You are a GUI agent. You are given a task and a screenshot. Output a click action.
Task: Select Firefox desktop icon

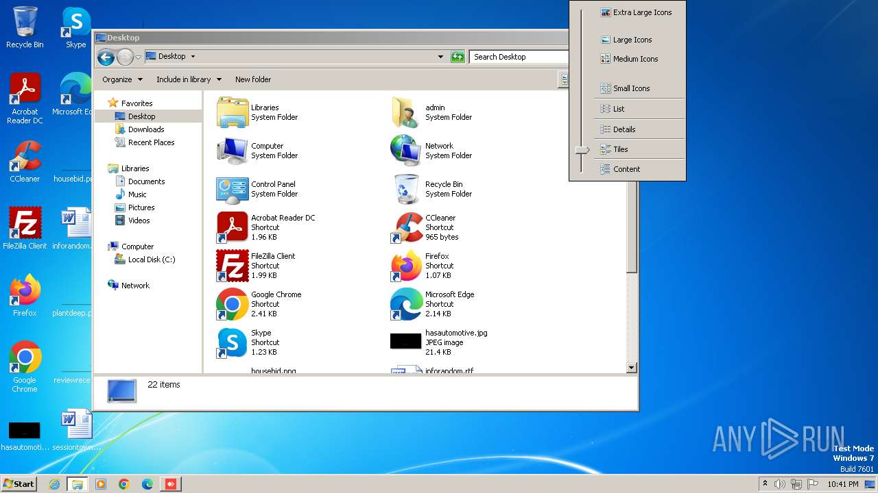pyautogui.click(x=25, y=296)
